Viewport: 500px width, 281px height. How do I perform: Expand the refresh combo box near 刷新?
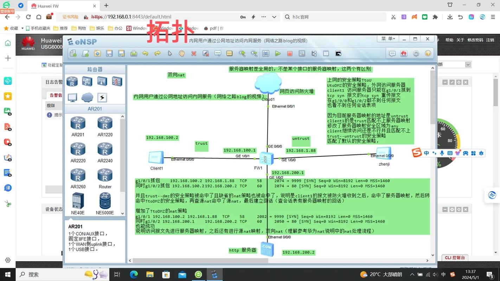click(468, 64)
